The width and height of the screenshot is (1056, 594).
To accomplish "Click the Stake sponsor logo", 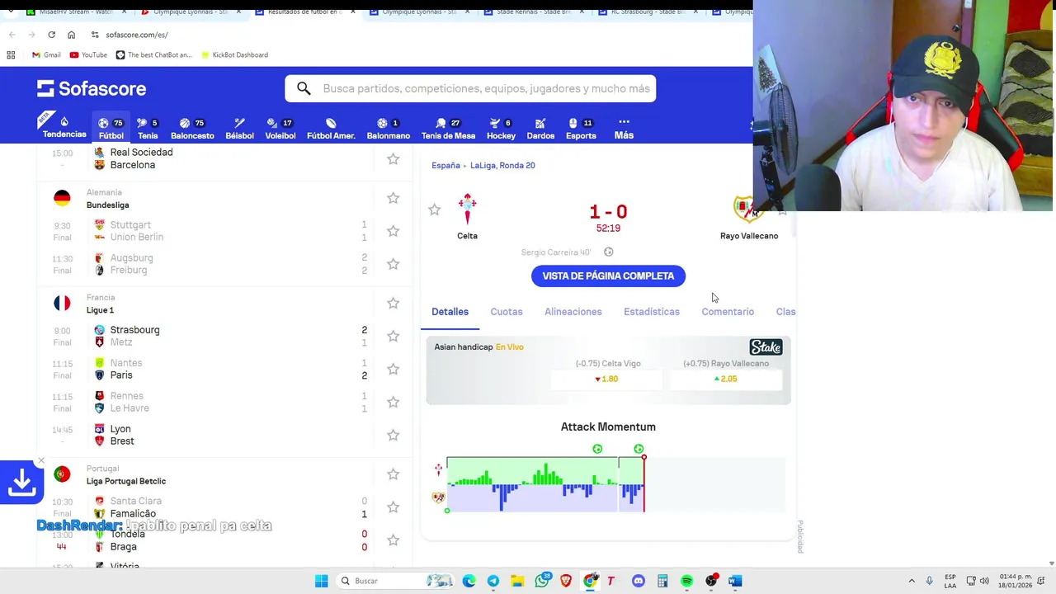I will pyautogui.click(x=766, y=347).
